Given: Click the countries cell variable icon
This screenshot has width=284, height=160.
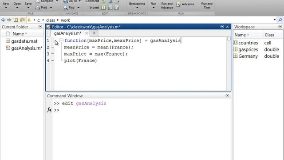Looking at the screenshot, I should pos(235,43).
